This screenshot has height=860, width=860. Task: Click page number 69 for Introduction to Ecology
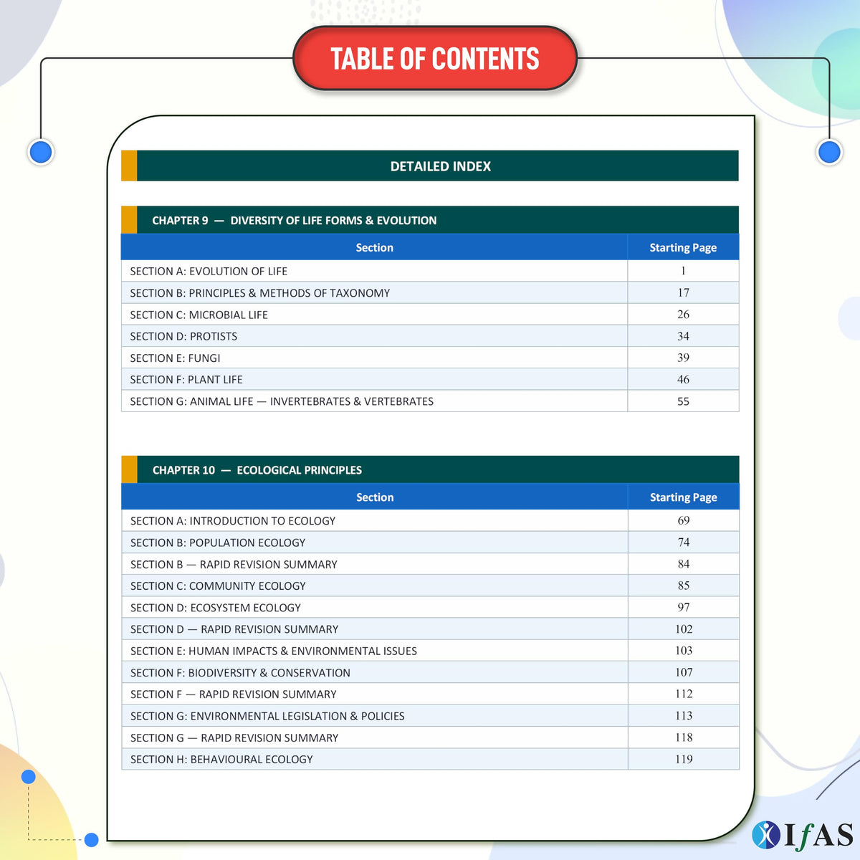[x=684, y=520]
